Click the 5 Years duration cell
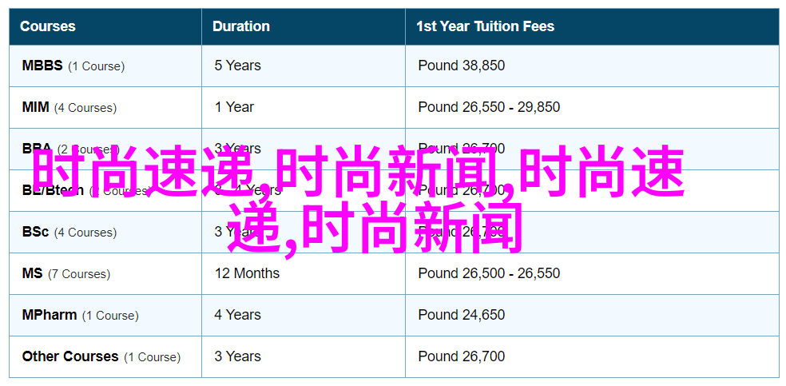 (237, 66)
